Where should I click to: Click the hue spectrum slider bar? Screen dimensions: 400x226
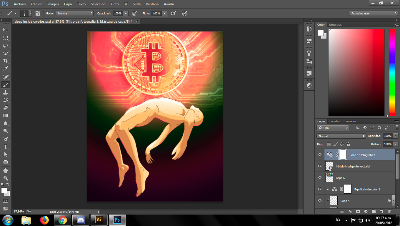392,72
